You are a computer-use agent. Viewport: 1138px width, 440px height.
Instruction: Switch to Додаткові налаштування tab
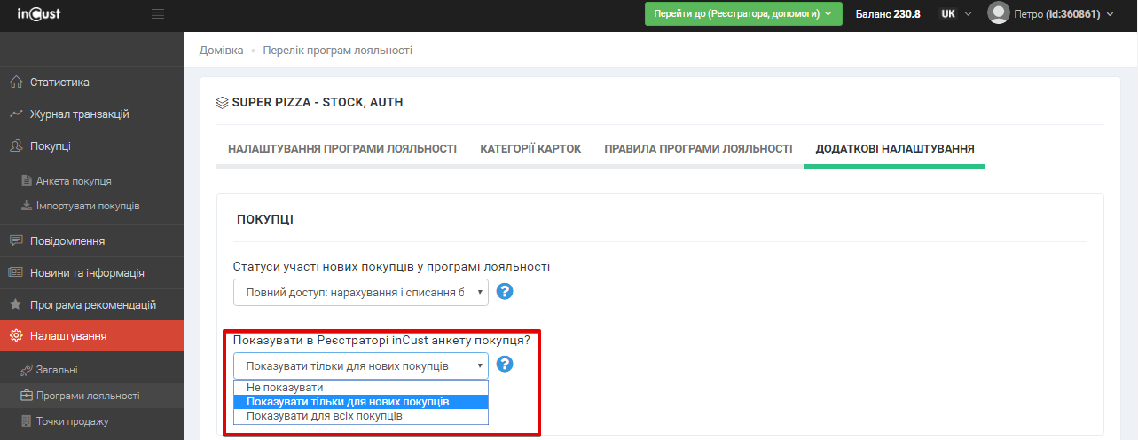pos(895,149)
